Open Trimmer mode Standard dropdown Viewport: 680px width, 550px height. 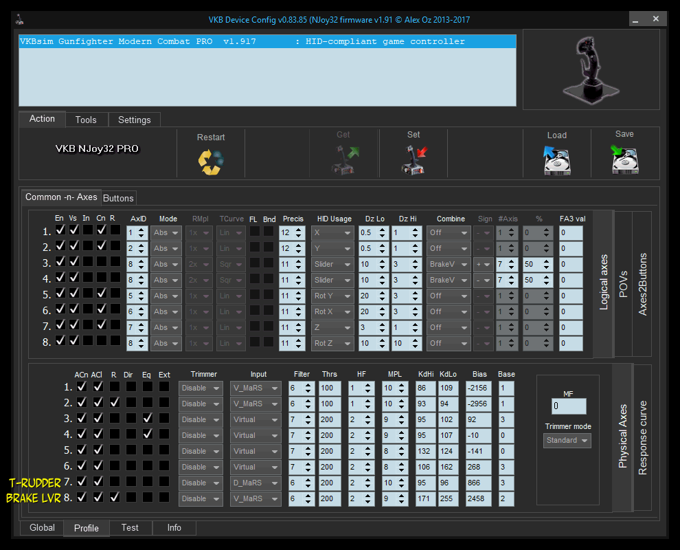pyautogui.click(x=567, y=441)
